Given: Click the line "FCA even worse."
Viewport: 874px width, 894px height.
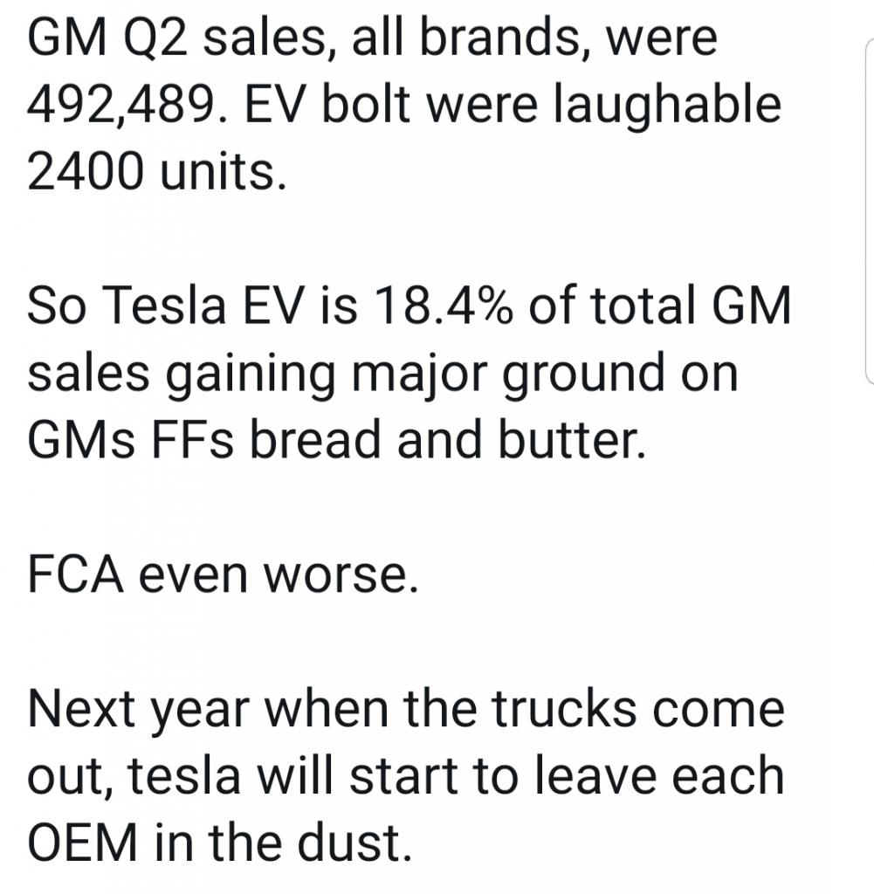Looking at the screenshot, I should (224, 574).
